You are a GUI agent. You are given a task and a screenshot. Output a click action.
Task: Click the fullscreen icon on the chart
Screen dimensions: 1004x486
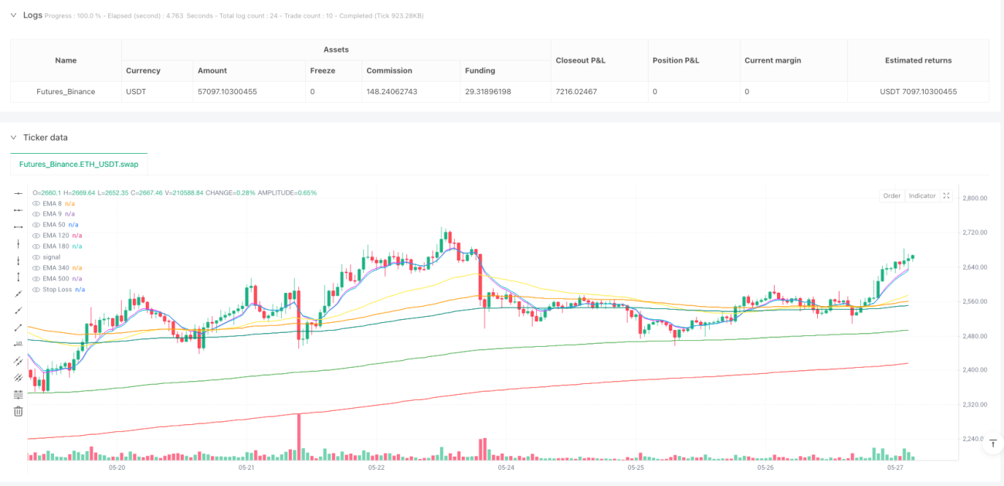pos(946,195)
